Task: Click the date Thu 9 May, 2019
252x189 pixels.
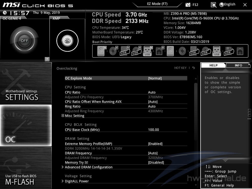Action: pos(46,13)
